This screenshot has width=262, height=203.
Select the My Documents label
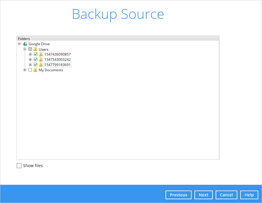[x=51, y=70]
